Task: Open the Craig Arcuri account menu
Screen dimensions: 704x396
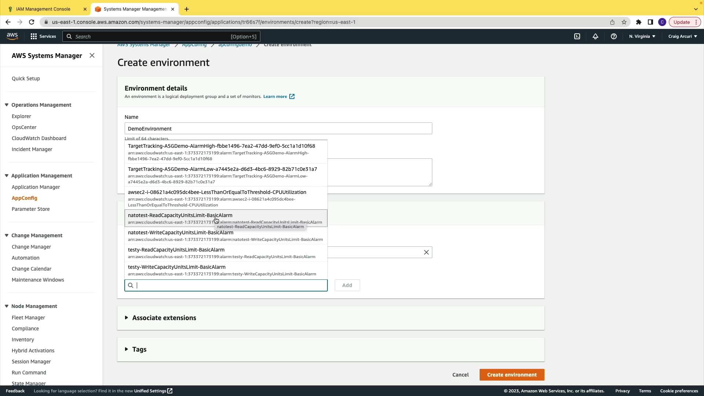Action: [x=682, y=36]
